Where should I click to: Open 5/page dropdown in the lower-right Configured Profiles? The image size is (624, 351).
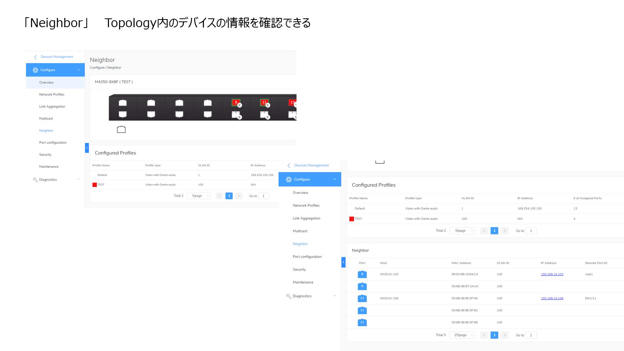coord(463,231)
